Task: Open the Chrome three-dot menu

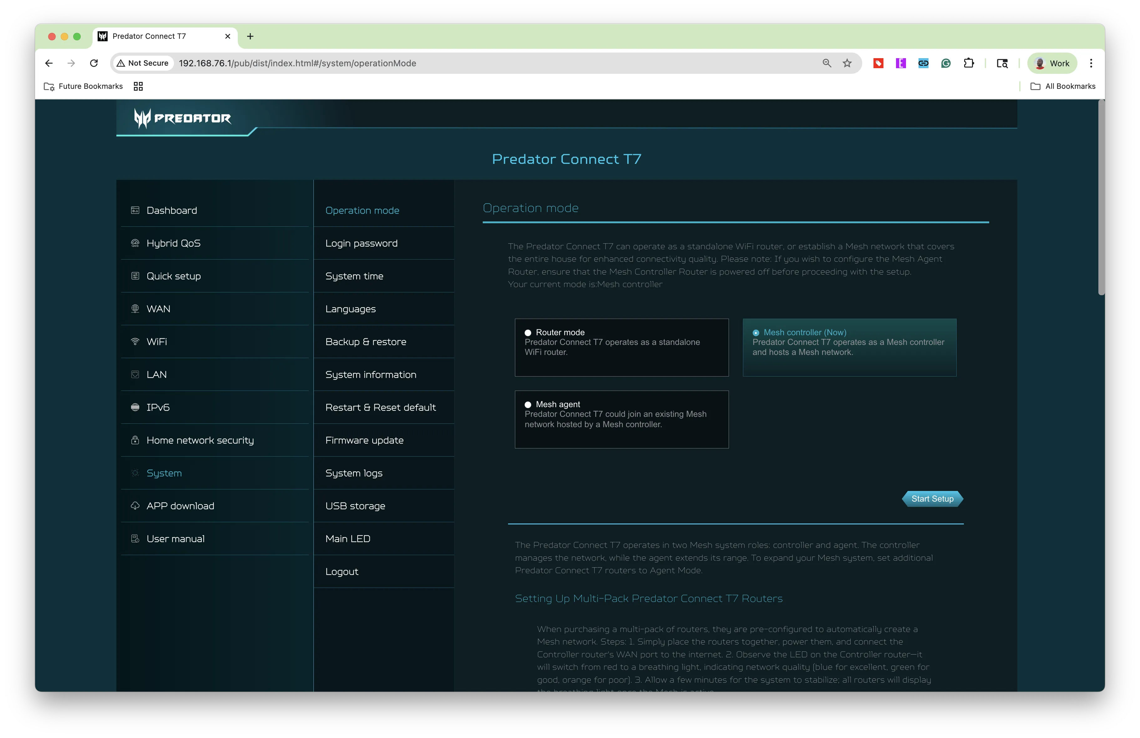Action: (1091, 63)
